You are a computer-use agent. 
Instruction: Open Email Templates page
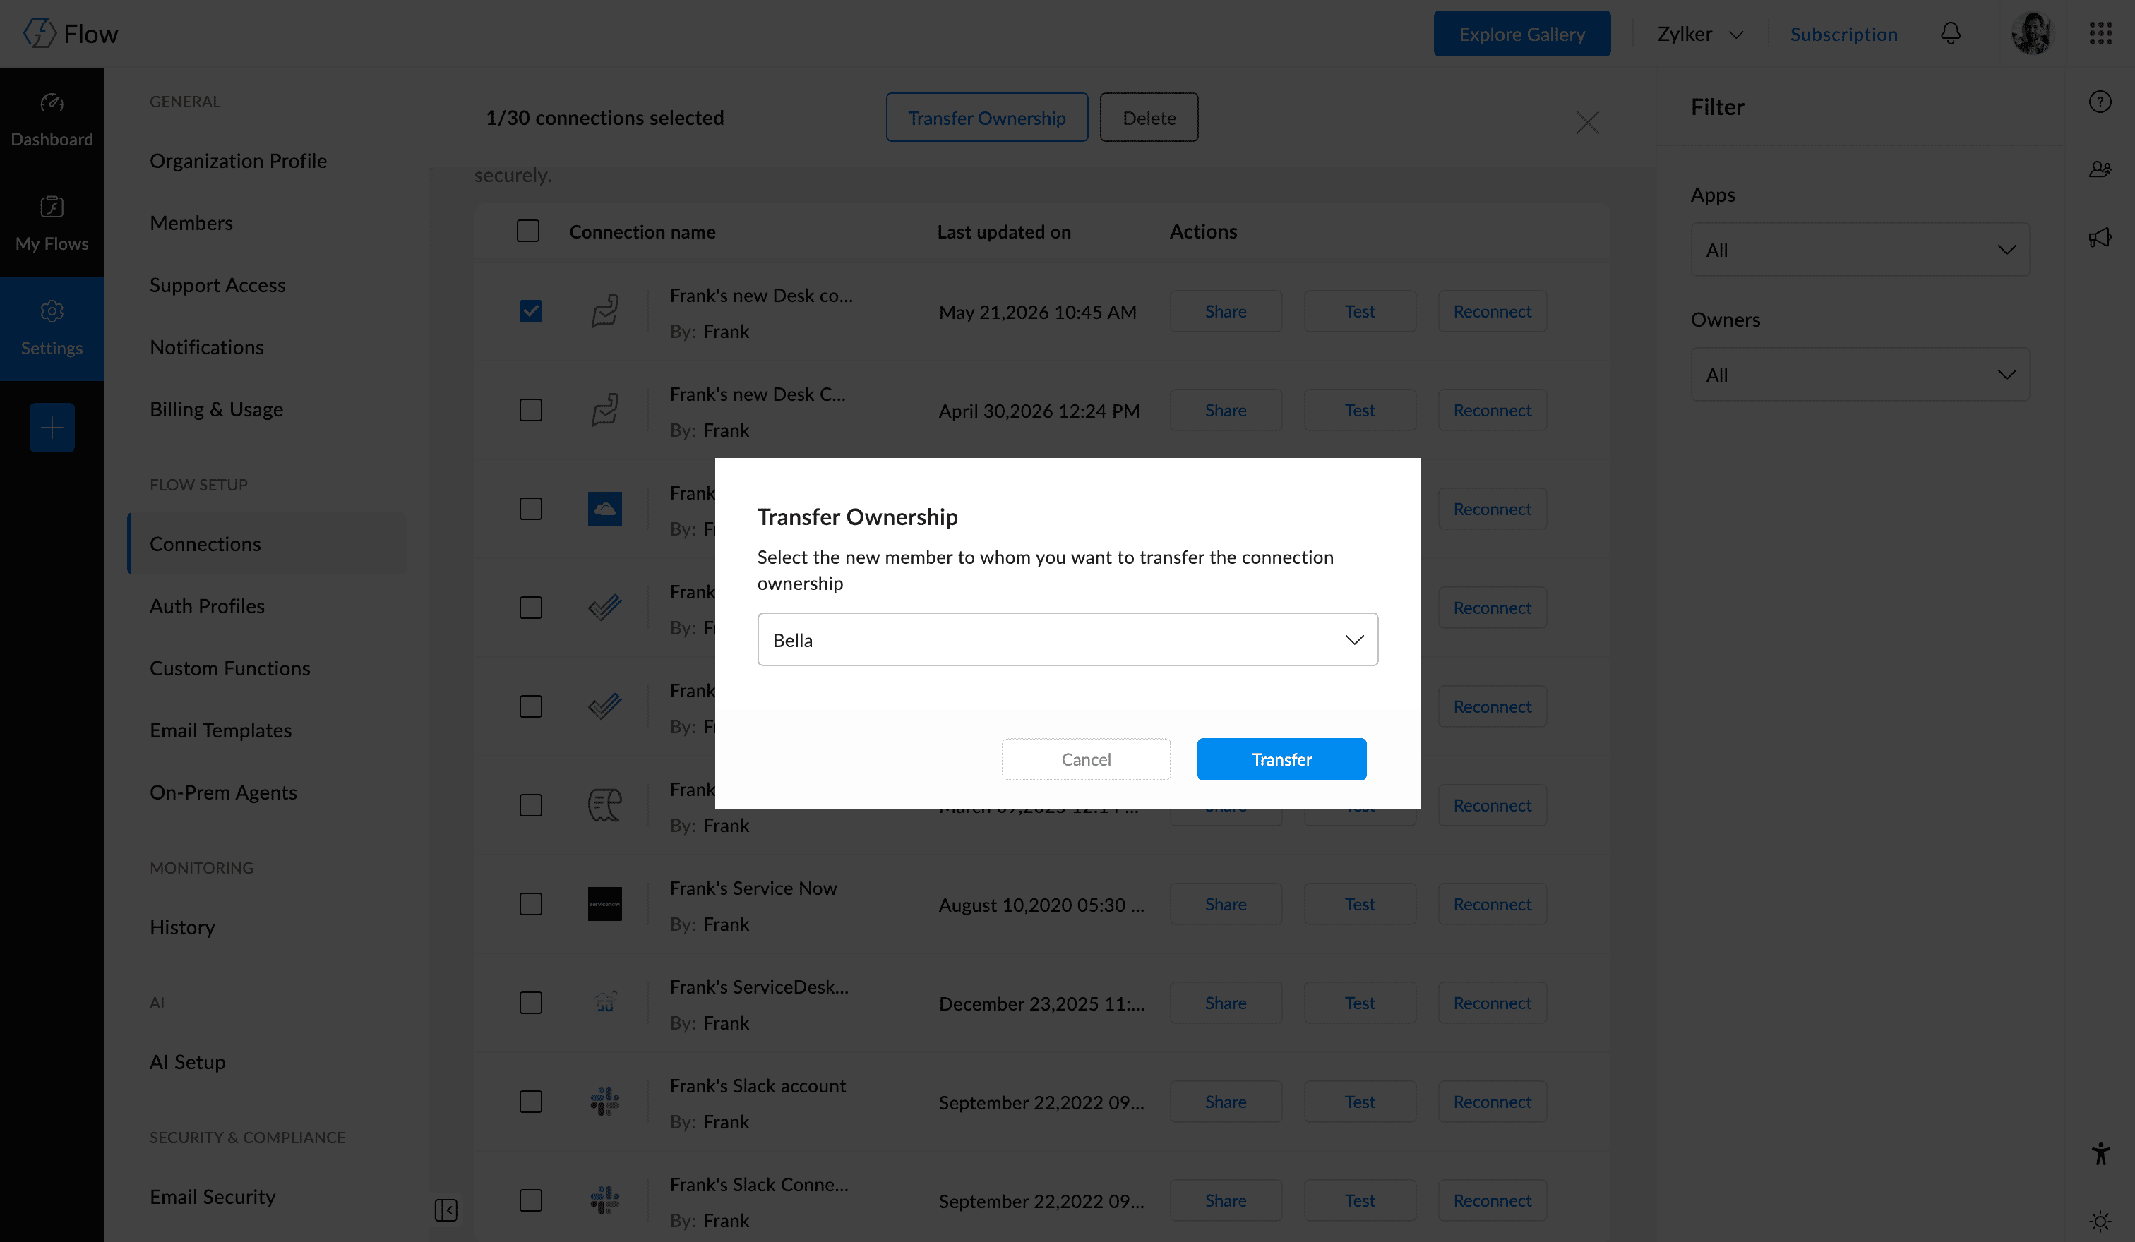[x=221, y=730]
